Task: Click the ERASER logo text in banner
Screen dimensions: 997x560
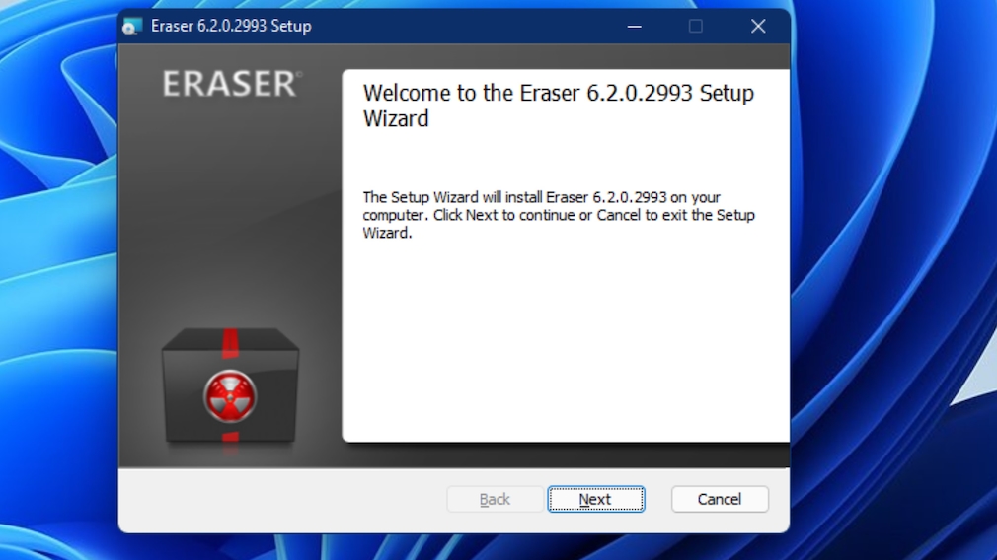Action: click(x=231, y=85)
